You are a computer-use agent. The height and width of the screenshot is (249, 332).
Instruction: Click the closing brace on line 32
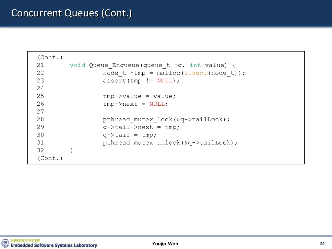[72, 150]
